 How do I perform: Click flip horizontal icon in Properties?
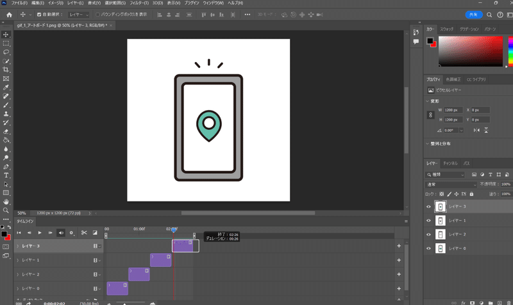[x=476, y=130]
